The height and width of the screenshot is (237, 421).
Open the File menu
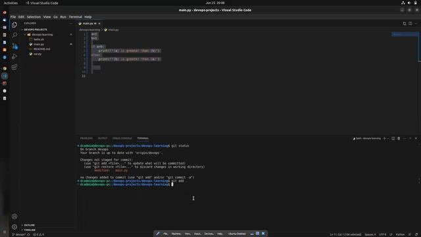tap(13, 16)
